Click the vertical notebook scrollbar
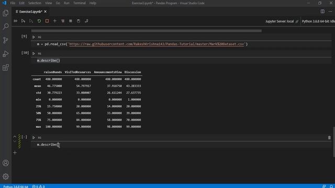 (x=334, y=142)
